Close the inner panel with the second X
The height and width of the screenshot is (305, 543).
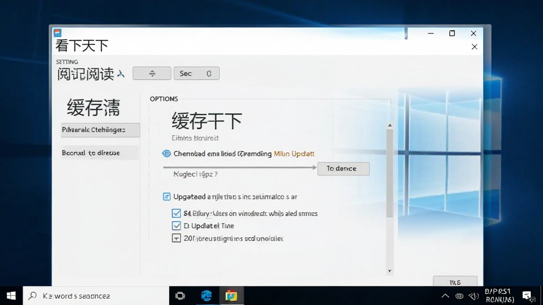pos(475,47)
